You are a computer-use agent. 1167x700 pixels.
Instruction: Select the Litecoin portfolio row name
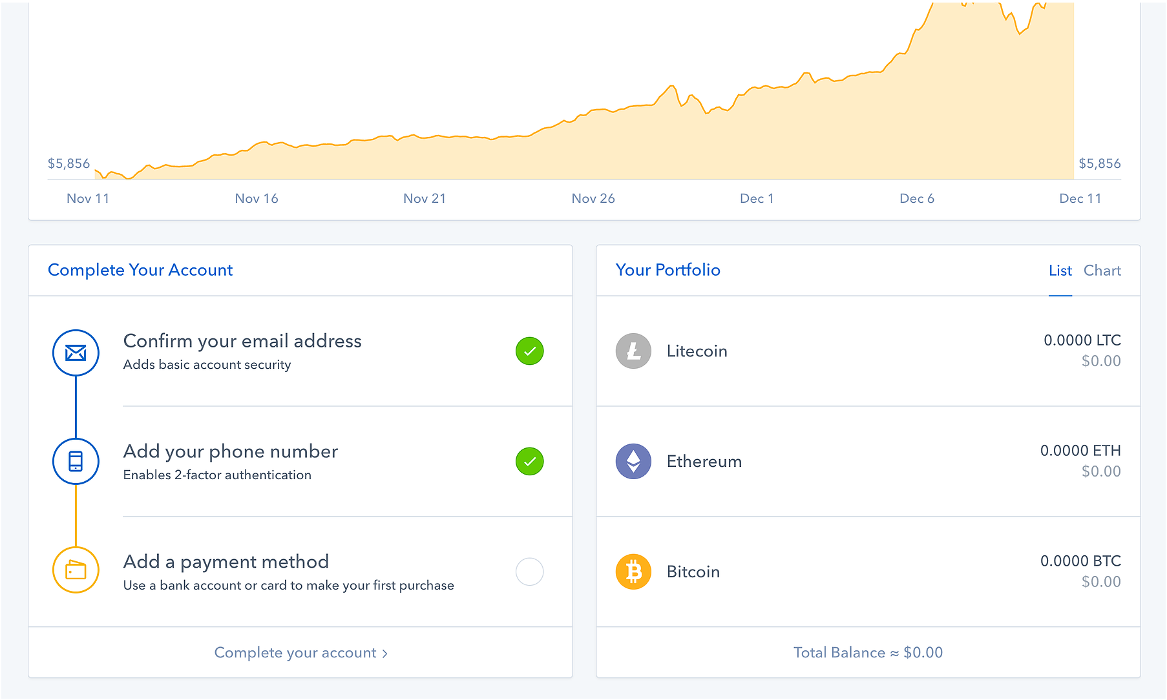(697, 351)
